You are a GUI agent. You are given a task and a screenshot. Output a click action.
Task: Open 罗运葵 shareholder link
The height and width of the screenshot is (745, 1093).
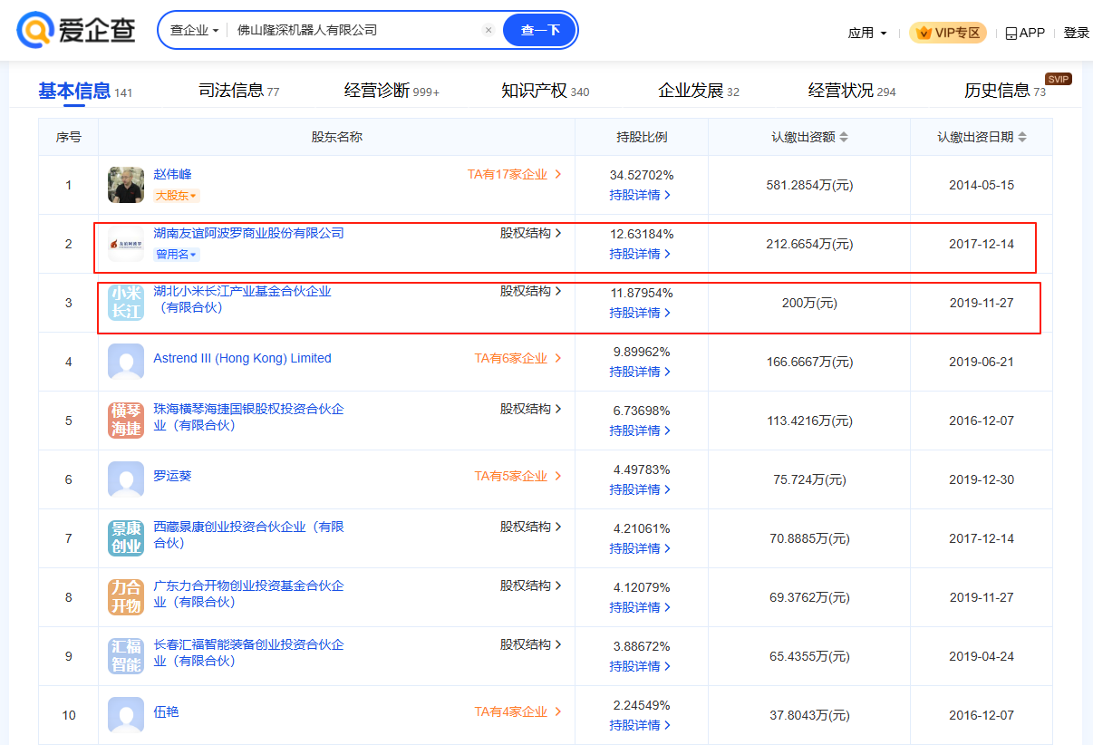[x=172, y=476]
